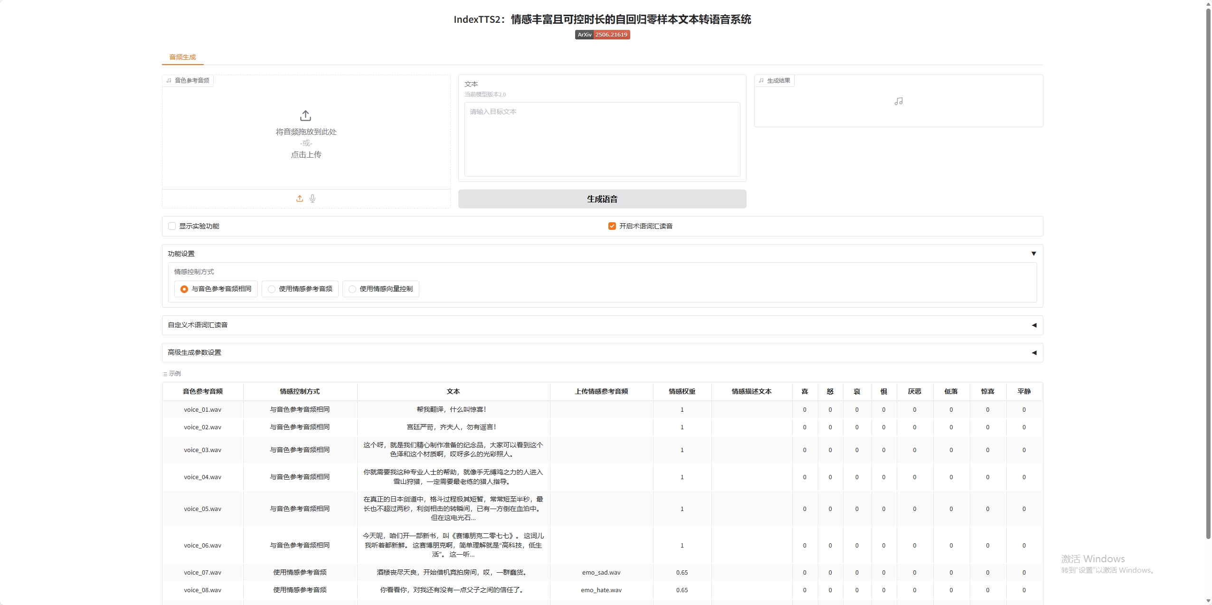
Task: Expand the 高级生成参数设置 section
Action: pyautogui.click(x=1033, y=353)
